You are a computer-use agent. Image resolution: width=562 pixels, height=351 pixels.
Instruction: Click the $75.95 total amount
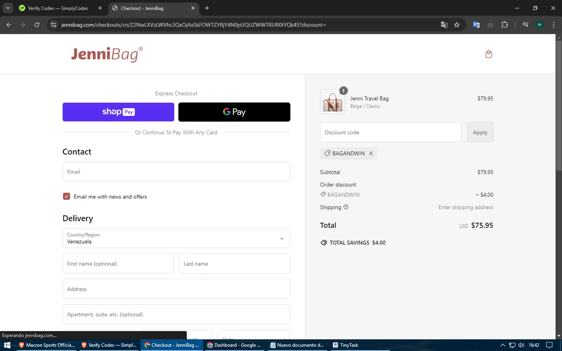[x=482, y=225]
